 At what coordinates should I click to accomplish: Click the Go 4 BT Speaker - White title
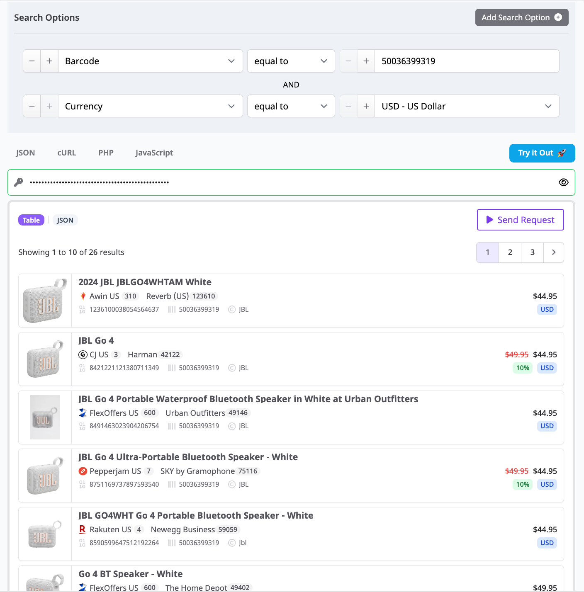pyautogui.click(x=131, y=574)
